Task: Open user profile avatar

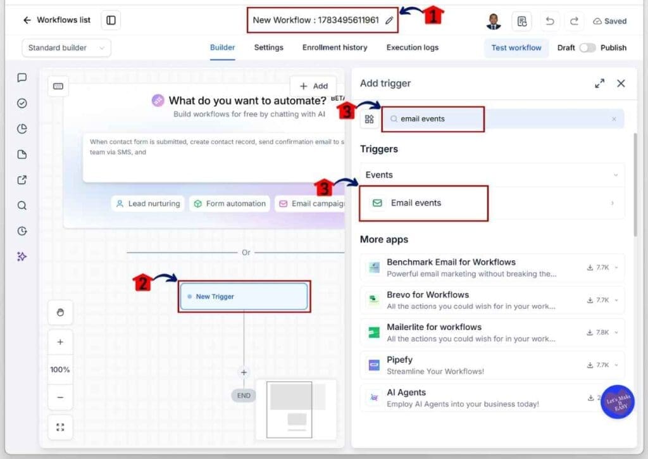Action: coord(494,21)
